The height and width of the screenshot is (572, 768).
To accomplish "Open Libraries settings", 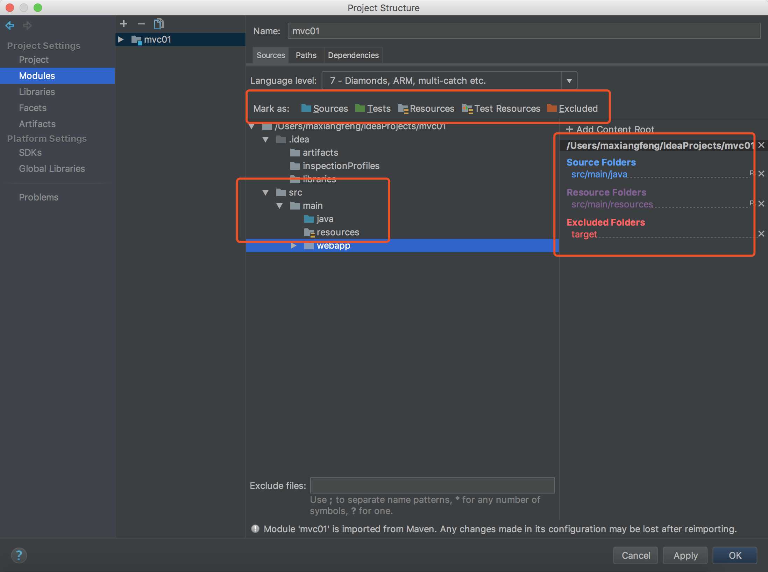I will [x=37, y=92].
